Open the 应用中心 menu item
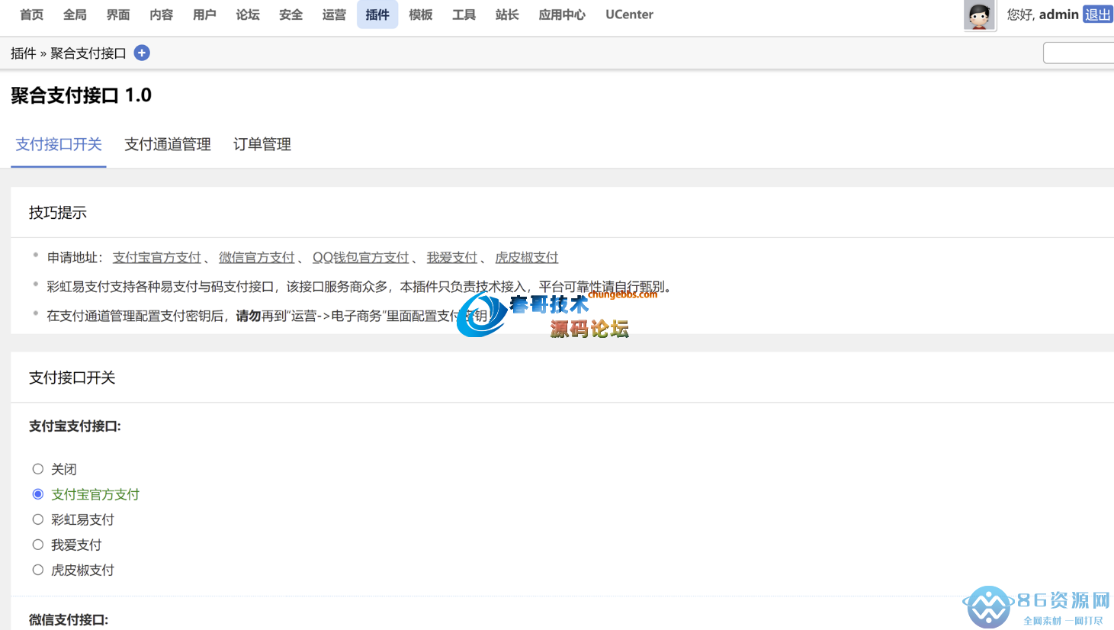Viewport: 1114px width, 630px height. (561, 14)
